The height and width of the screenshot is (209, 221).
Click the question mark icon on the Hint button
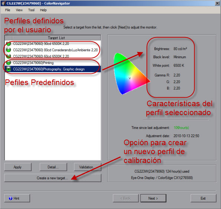click(10, 198)
